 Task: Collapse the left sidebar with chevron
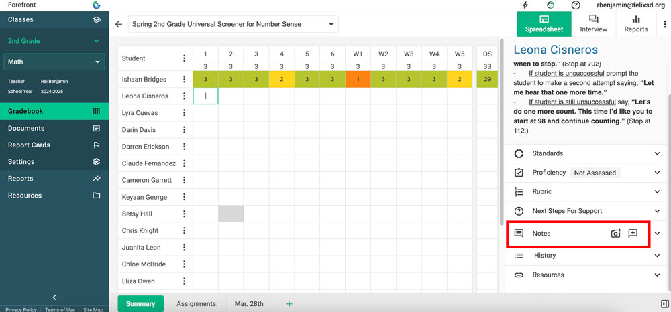point(54,297)
